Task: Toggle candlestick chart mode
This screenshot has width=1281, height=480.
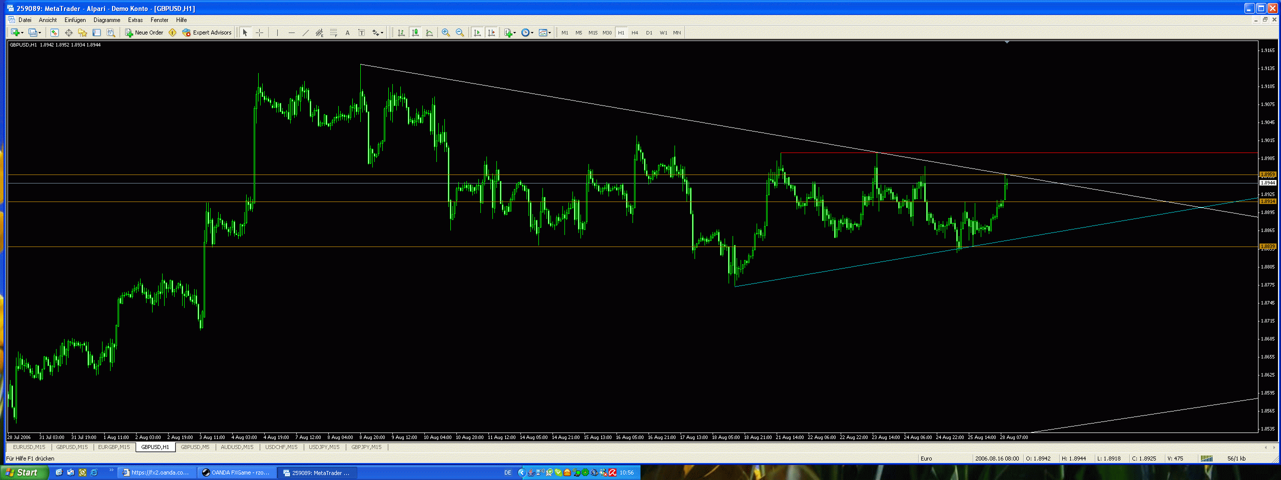Action: click(415, 32)
